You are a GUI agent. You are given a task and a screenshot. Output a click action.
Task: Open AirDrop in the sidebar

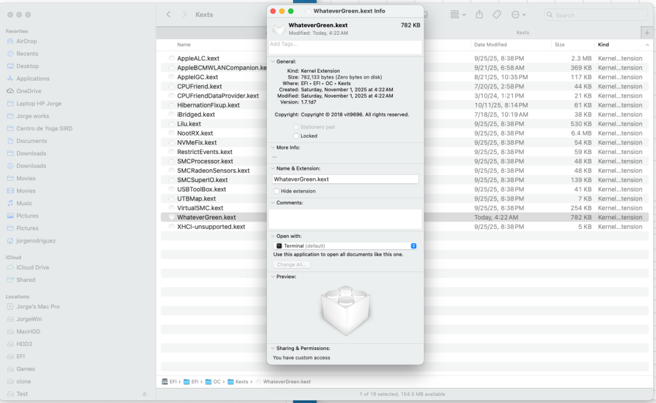(26, 41)
